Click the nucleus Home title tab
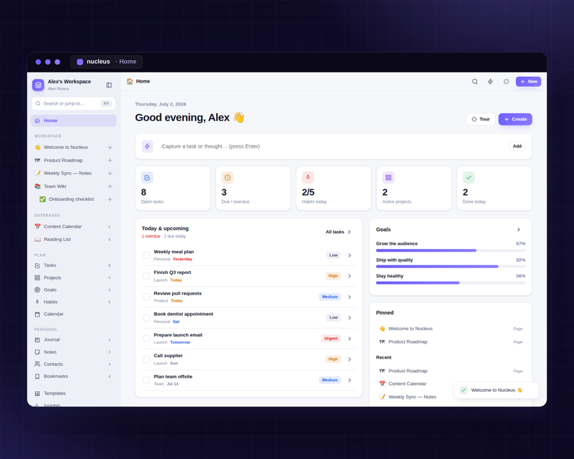574x459 pixels. [106, 62]
